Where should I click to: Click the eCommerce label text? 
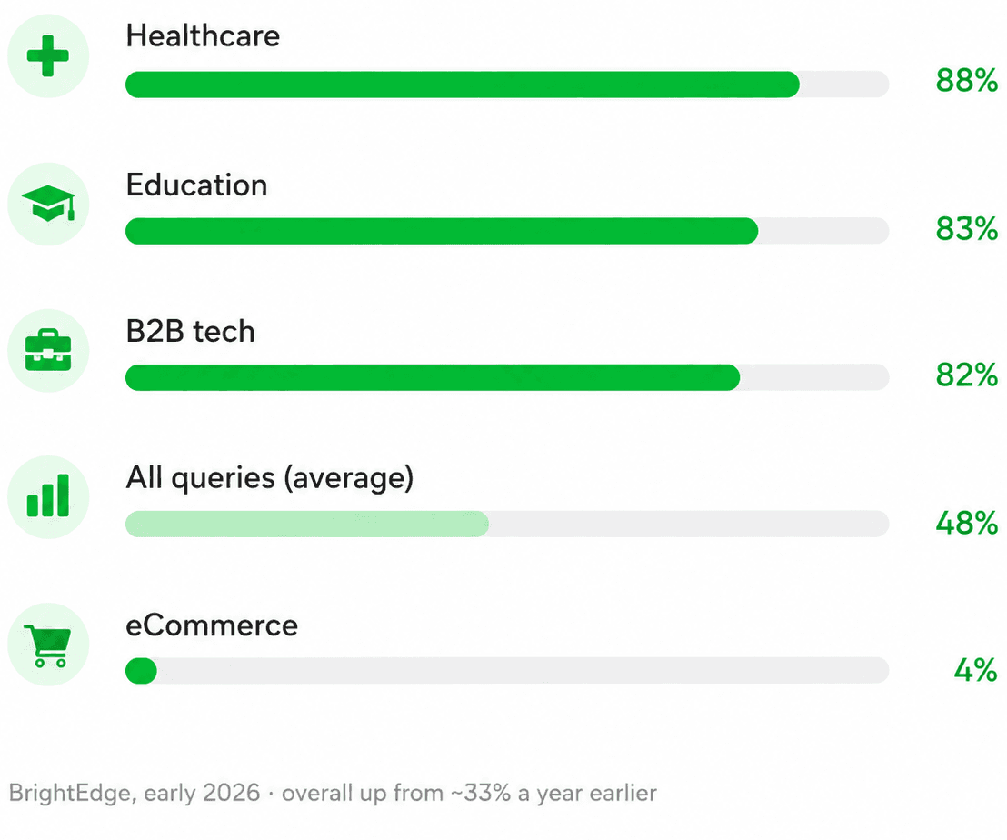212,625
